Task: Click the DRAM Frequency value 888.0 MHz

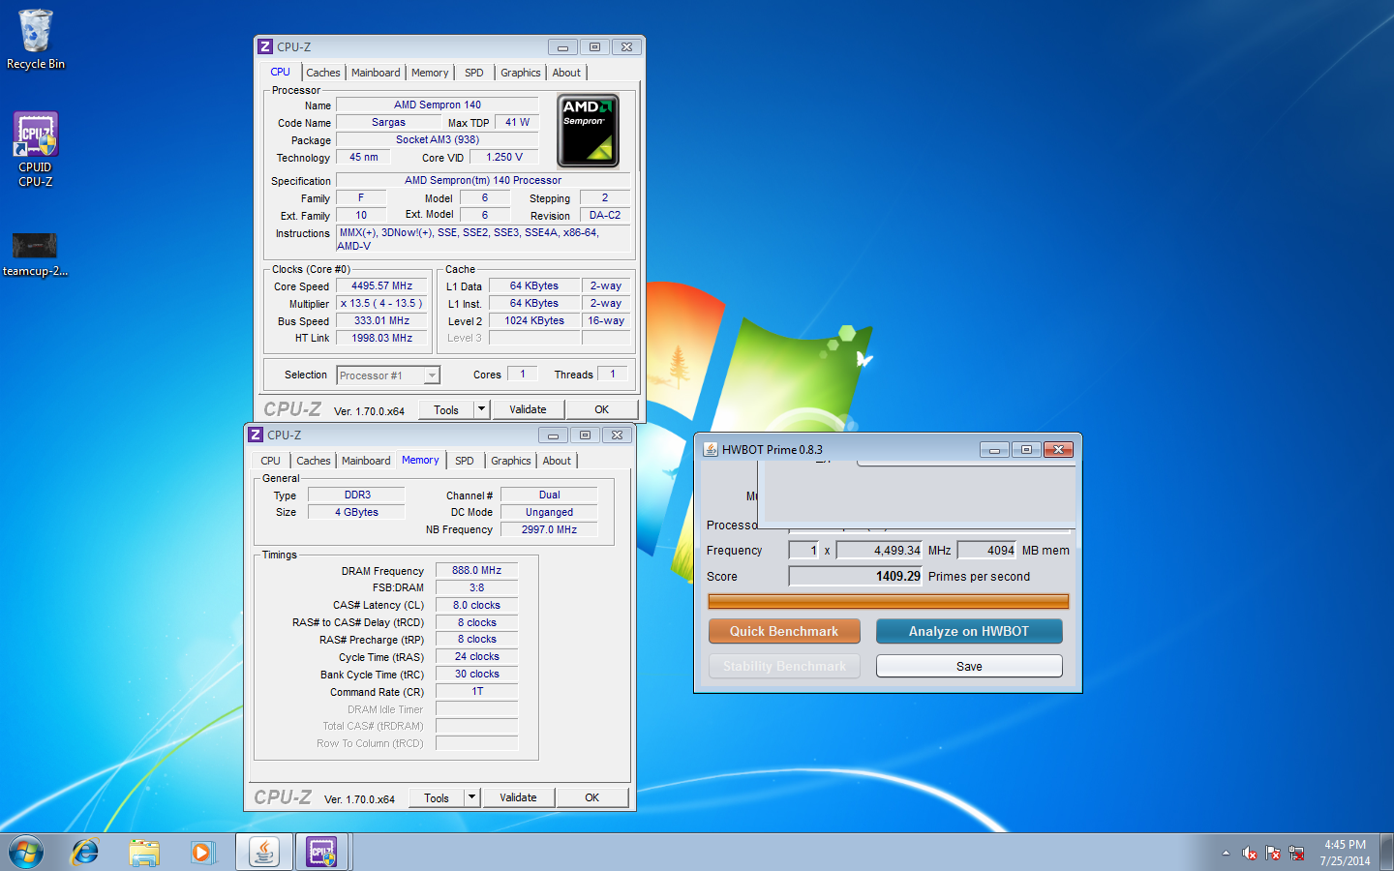Action: (476, 570)
